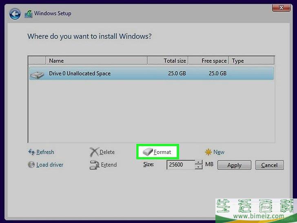Click the Windows Setup title icon

[x=28, y=14]
